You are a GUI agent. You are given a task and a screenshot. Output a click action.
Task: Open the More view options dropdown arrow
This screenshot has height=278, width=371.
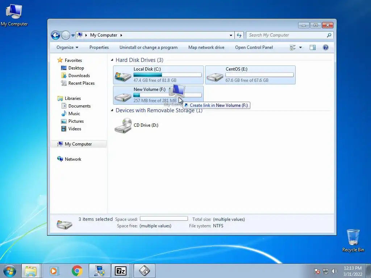(x=300, y=47)
